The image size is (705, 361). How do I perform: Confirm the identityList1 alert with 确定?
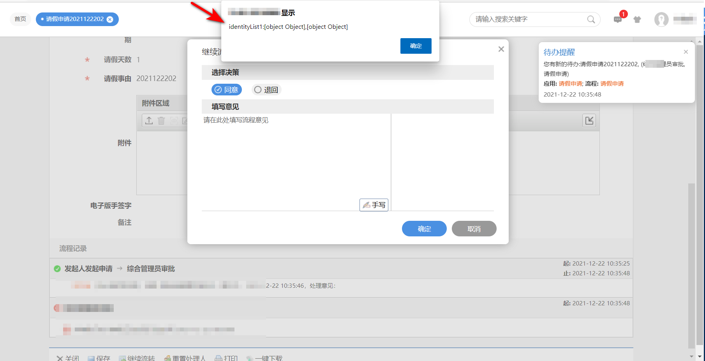(x=416, y=46)
